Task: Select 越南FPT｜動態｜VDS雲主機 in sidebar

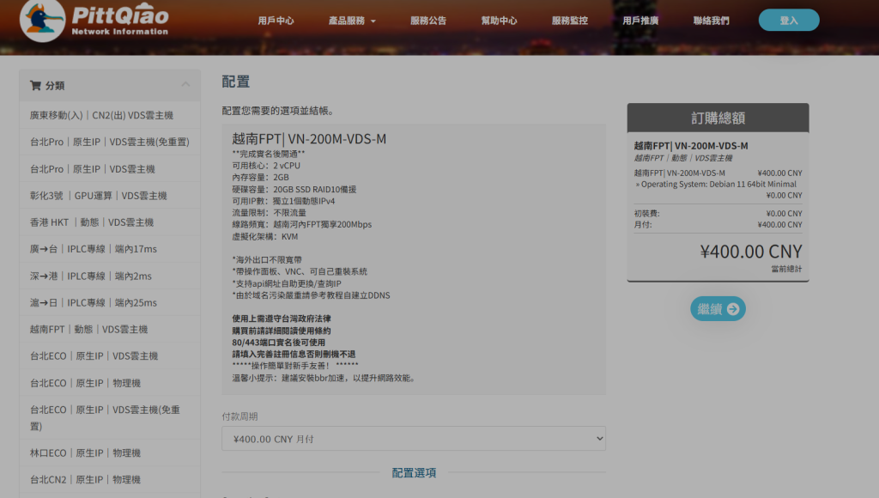Action: (88, 329)
